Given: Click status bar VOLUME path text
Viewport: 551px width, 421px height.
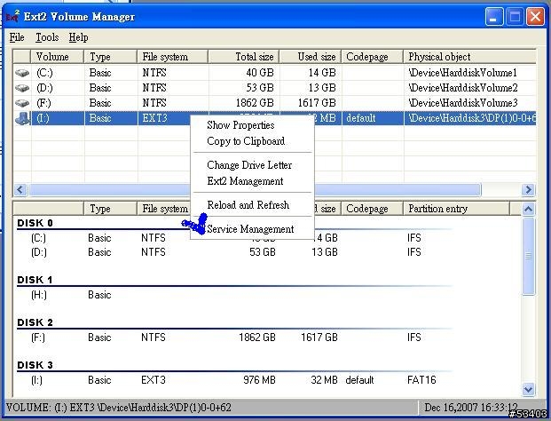Looking at the screenshot, I should click(119, 408).
